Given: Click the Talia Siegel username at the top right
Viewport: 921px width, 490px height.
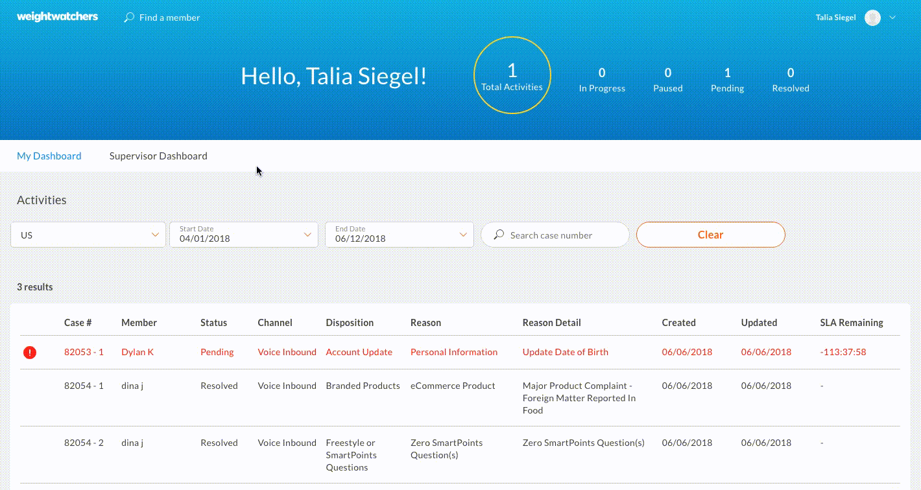Looking at the screenshot, I should point(836,17).
